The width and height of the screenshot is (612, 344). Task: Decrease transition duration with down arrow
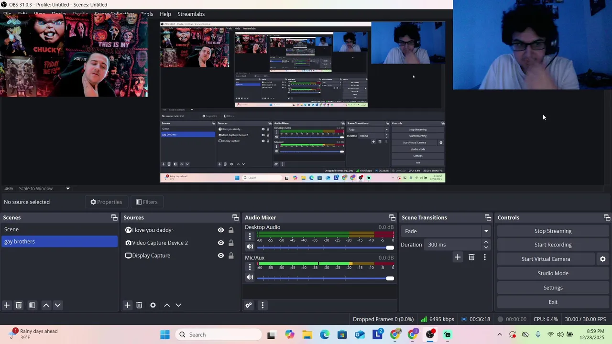click(x=486, y=247)
